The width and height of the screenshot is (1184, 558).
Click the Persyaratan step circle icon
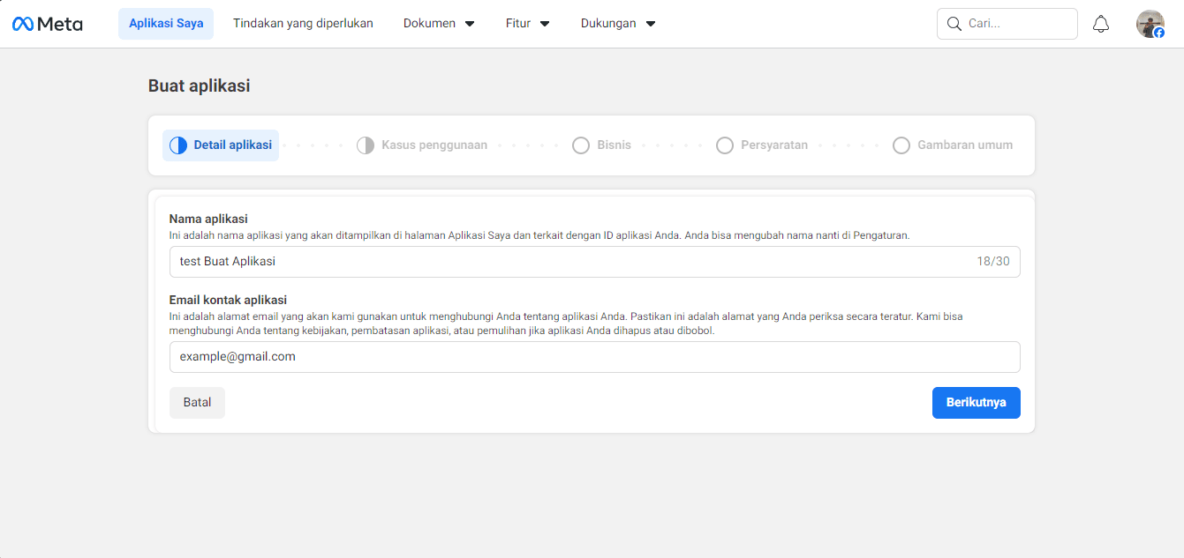[x=725, y=145]
